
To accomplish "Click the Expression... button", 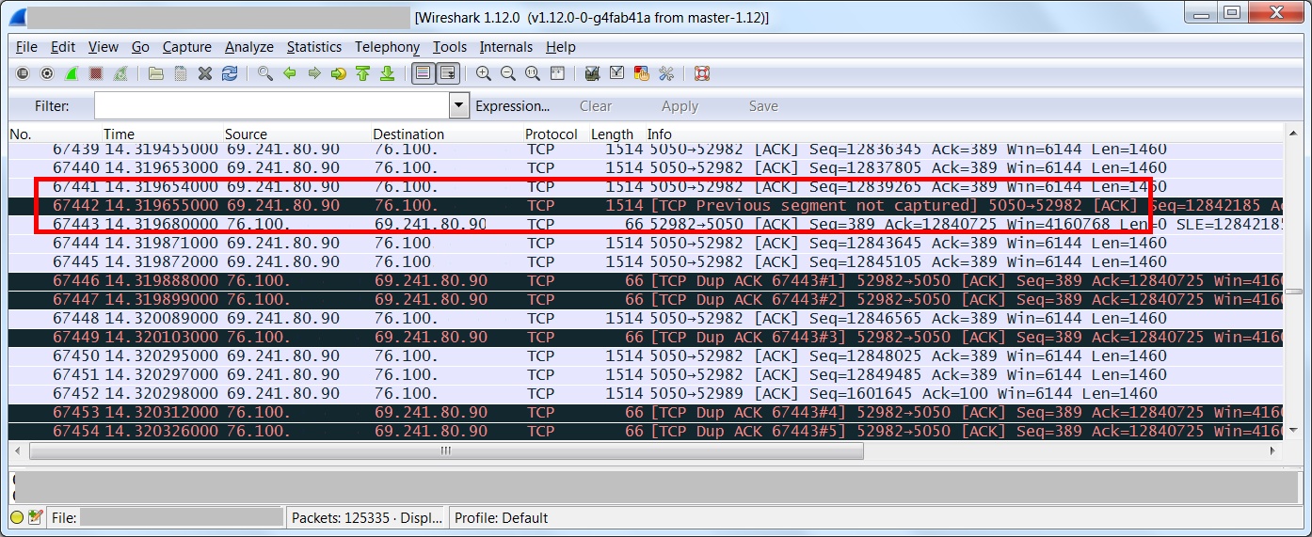I will tap(512, 106).
